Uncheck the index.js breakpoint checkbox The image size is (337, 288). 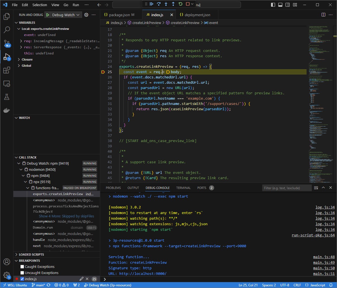point(22,279)
